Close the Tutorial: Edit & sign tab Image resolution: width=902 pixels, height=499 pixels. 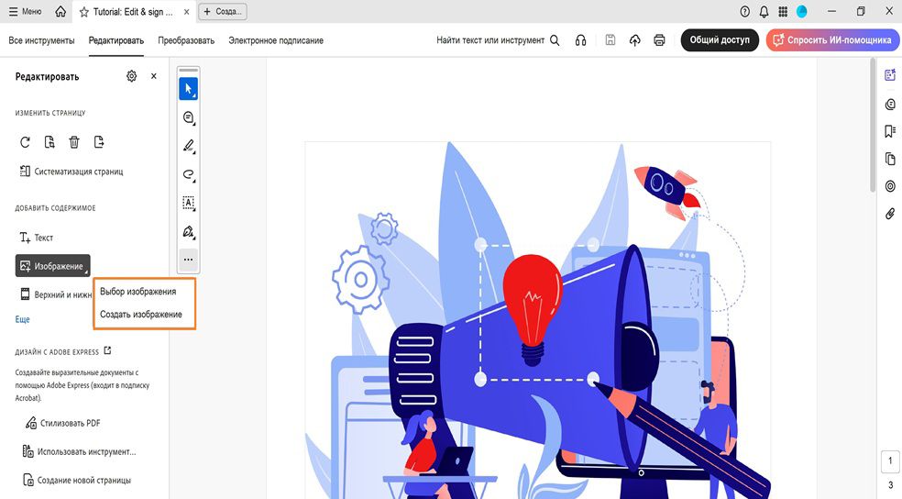point(186,12)
